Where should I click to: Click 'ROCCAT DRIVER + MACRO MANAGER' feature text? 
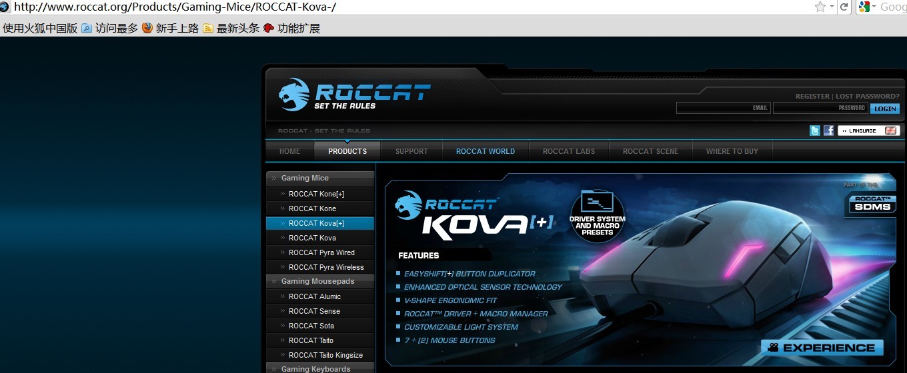click(x=476, y=314)
